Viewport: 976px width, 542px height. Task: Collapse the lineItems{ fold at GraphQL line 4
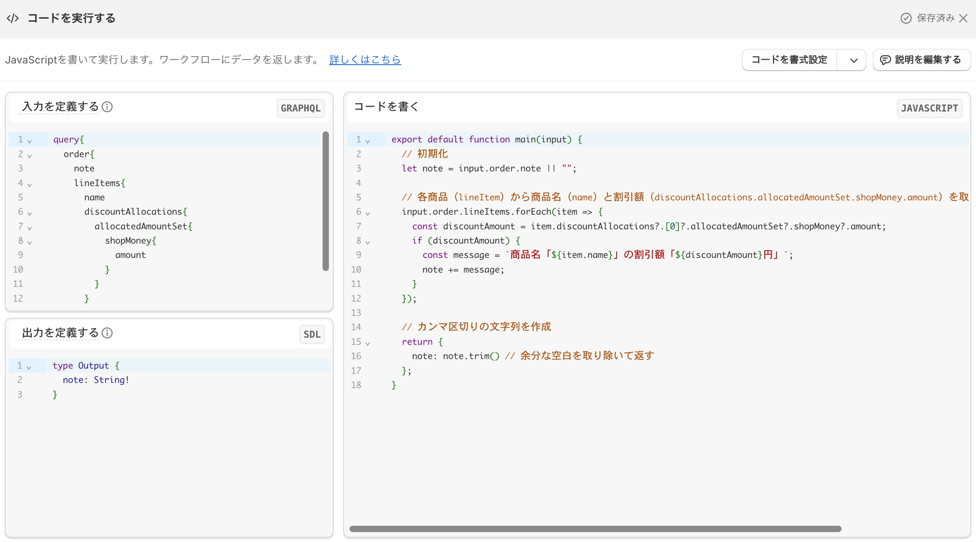[29, 185]
